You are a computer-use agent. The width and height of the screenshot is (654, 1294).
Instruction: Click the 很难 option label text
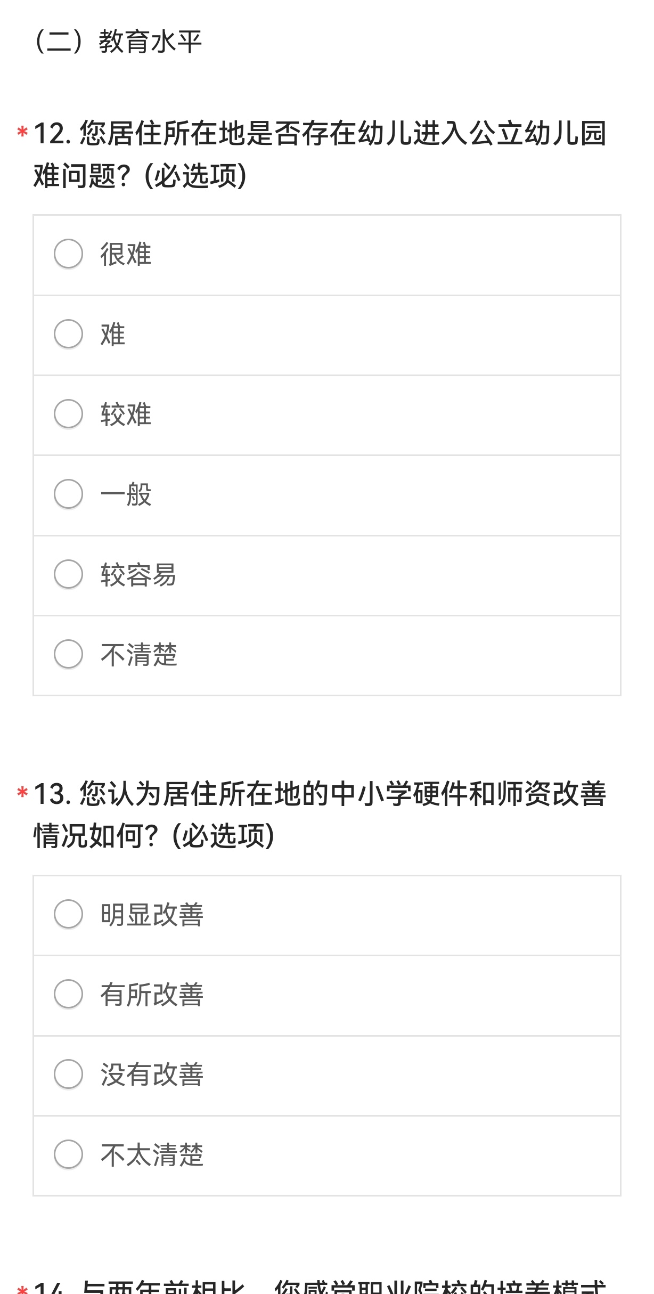tap(126, 254)
